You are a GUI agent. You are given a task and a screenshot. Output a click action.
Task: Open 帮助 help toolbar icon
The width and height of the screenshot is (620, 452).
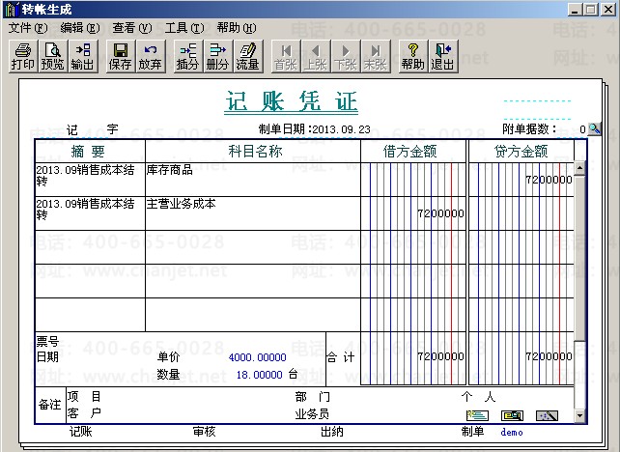pyautogui.click(x=413, y=57)
